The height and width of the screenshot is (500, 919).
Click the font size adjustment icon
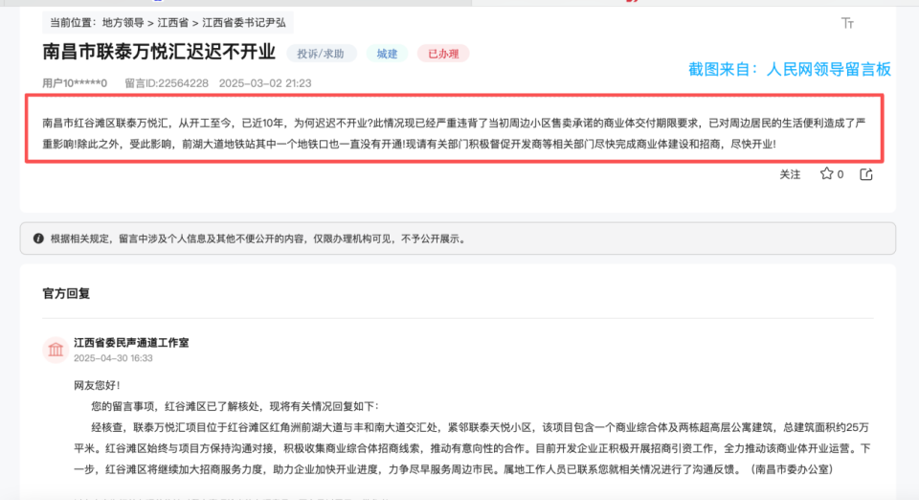coord(847,23)
